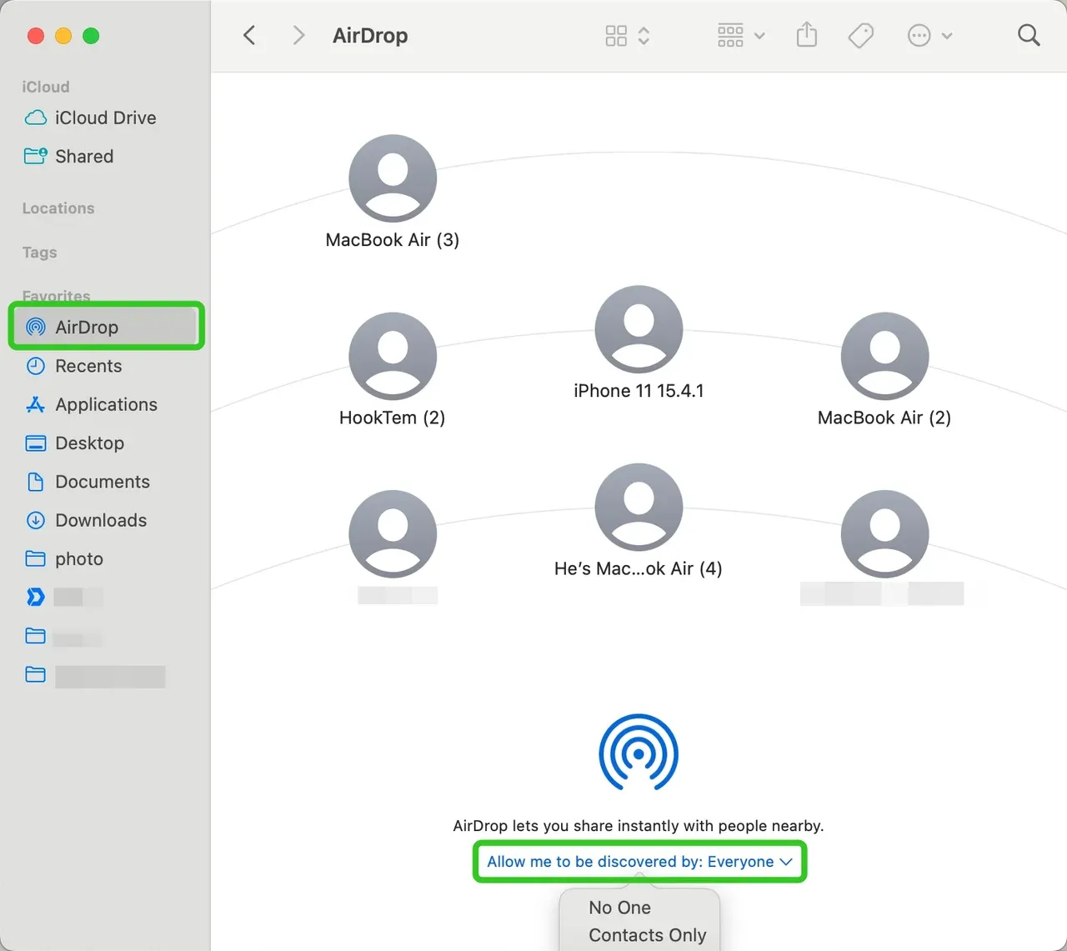Click the MacBook Air (3) label

[393, 240]
